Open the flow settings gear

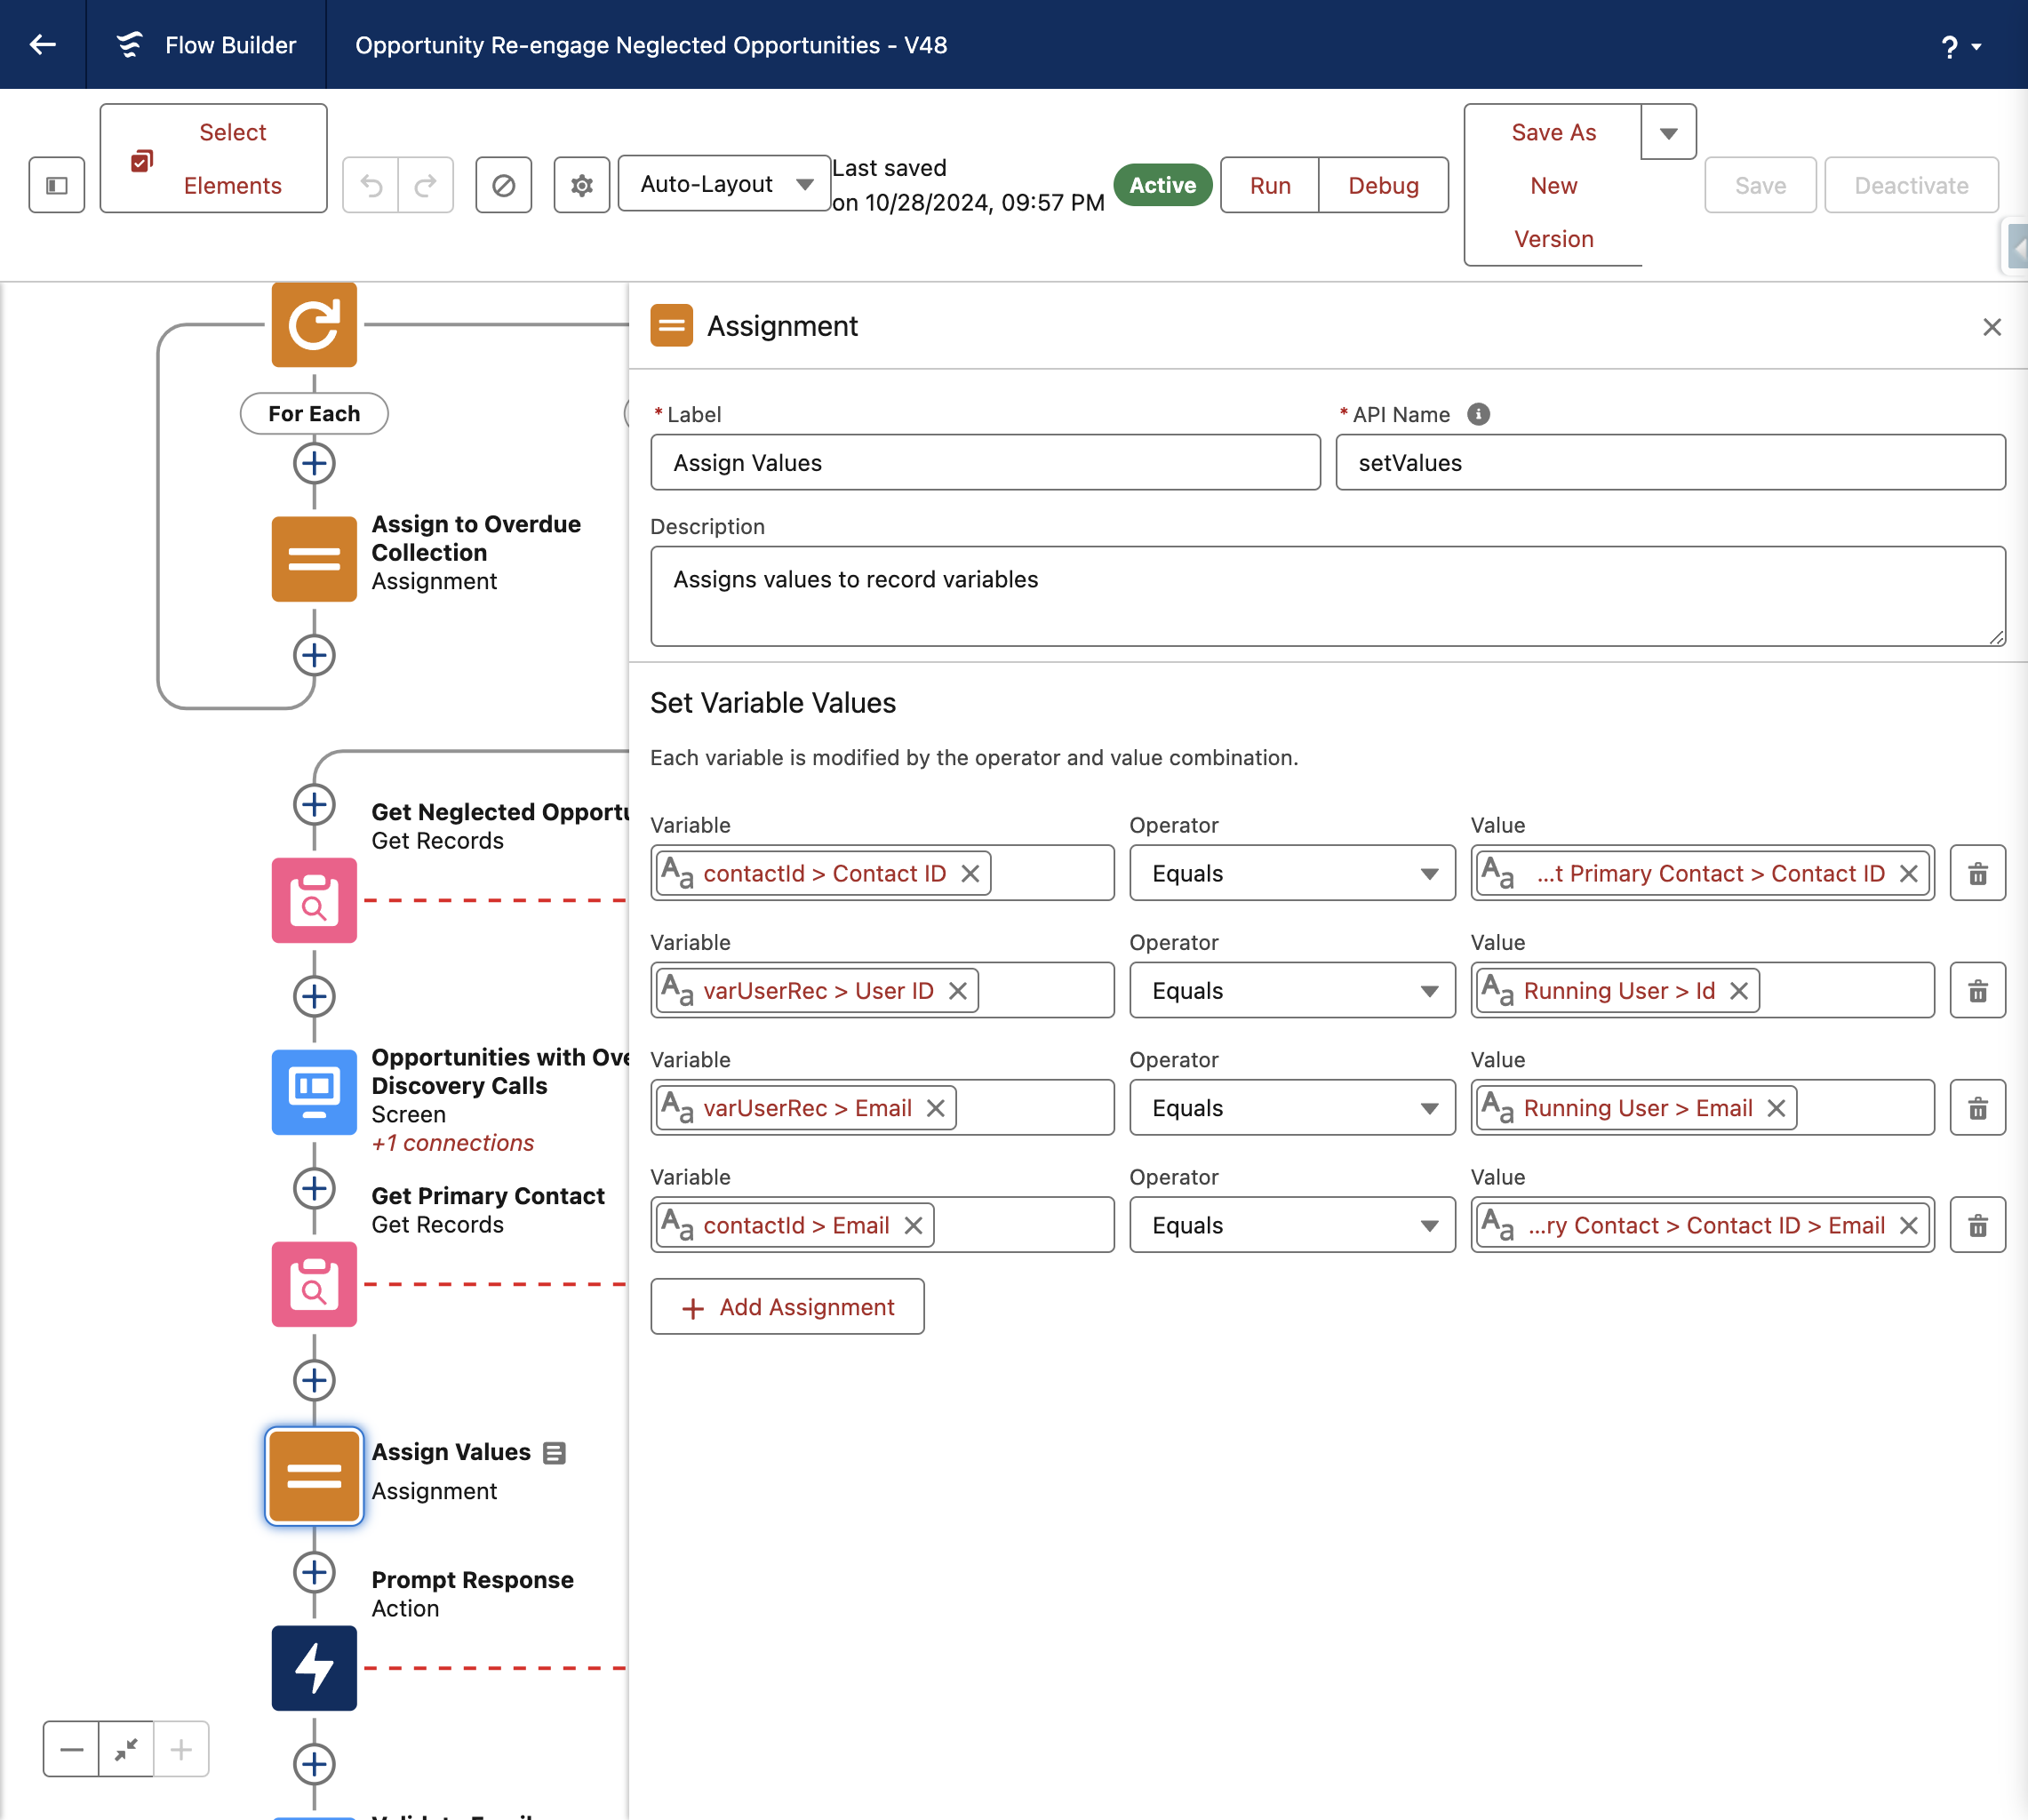pos(582,185)
